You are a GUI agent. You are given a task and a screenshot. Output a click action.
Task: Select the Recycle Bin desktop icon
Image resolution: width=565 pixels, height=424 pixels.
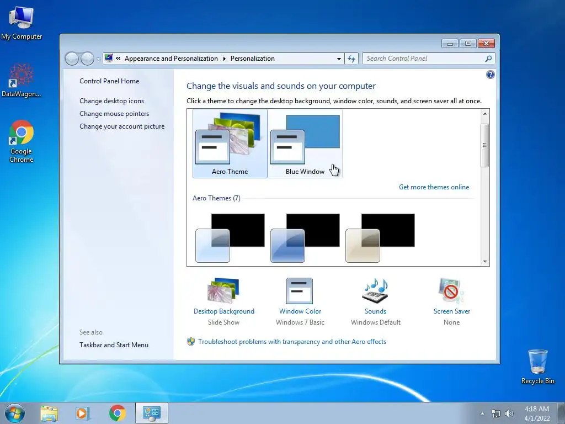point(537,367)
